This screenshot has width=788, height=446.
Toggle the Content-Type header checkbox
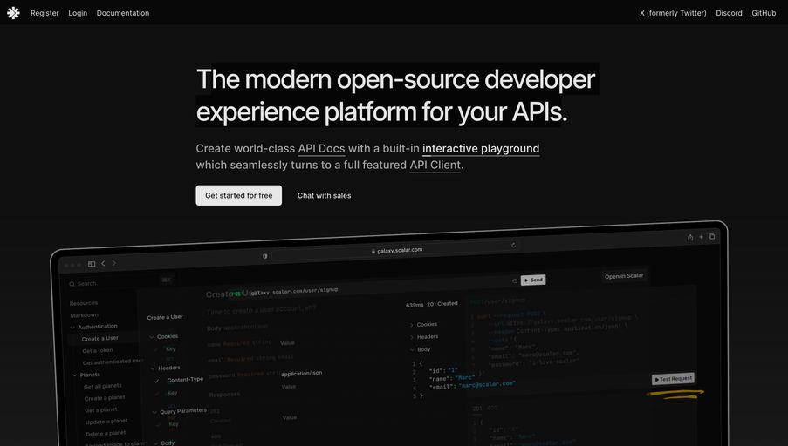click(x=156, y=381)
